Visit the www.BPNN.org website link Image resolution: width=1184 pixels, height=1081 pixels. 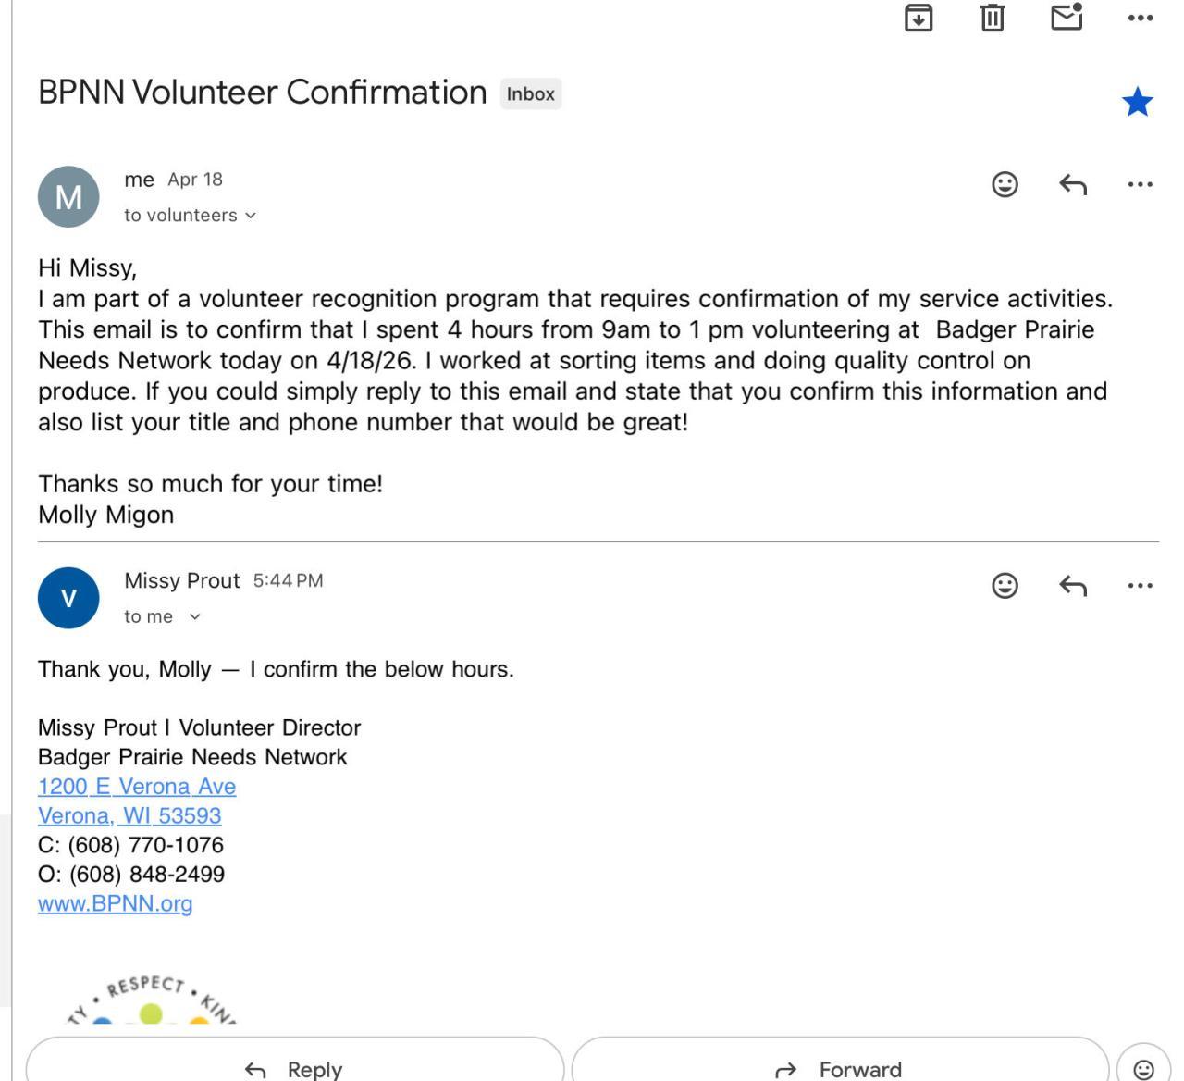click(x=116, y=903)
